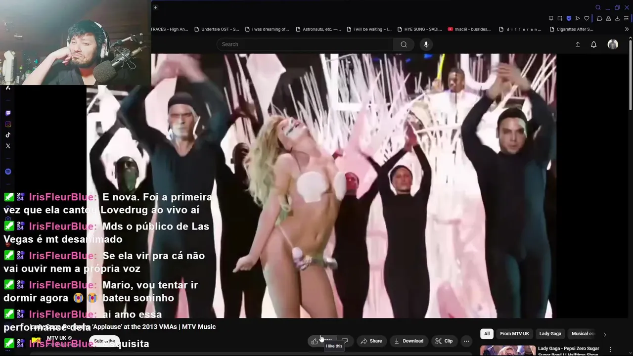Open the browser downloads icon
Viewport: 633px width, 356px height.
[x=617, y=18]
